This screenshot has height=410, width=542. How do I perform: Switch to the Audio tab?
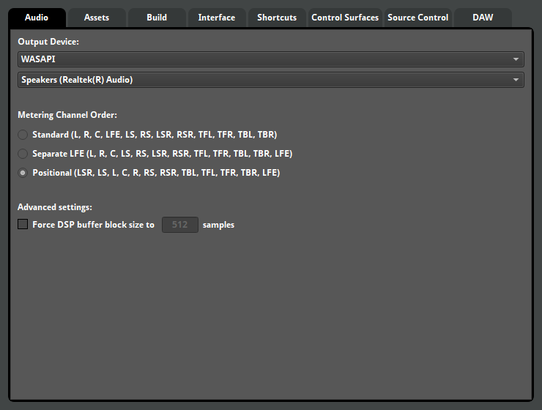[37, 18]
